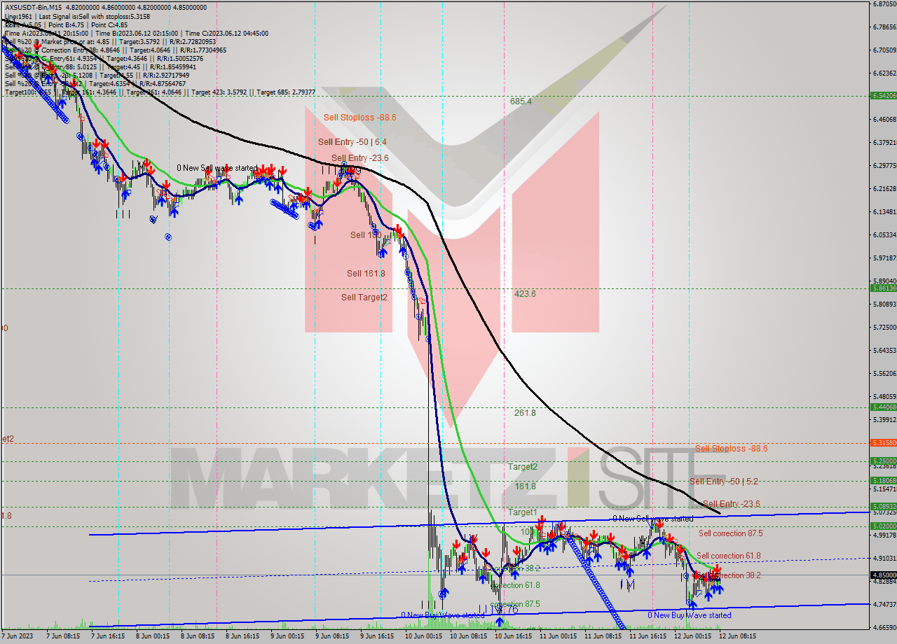897x644 pixels.
Task: Click the '7 Jun 2023' time axis label
Action: click(x=17, y=637)
